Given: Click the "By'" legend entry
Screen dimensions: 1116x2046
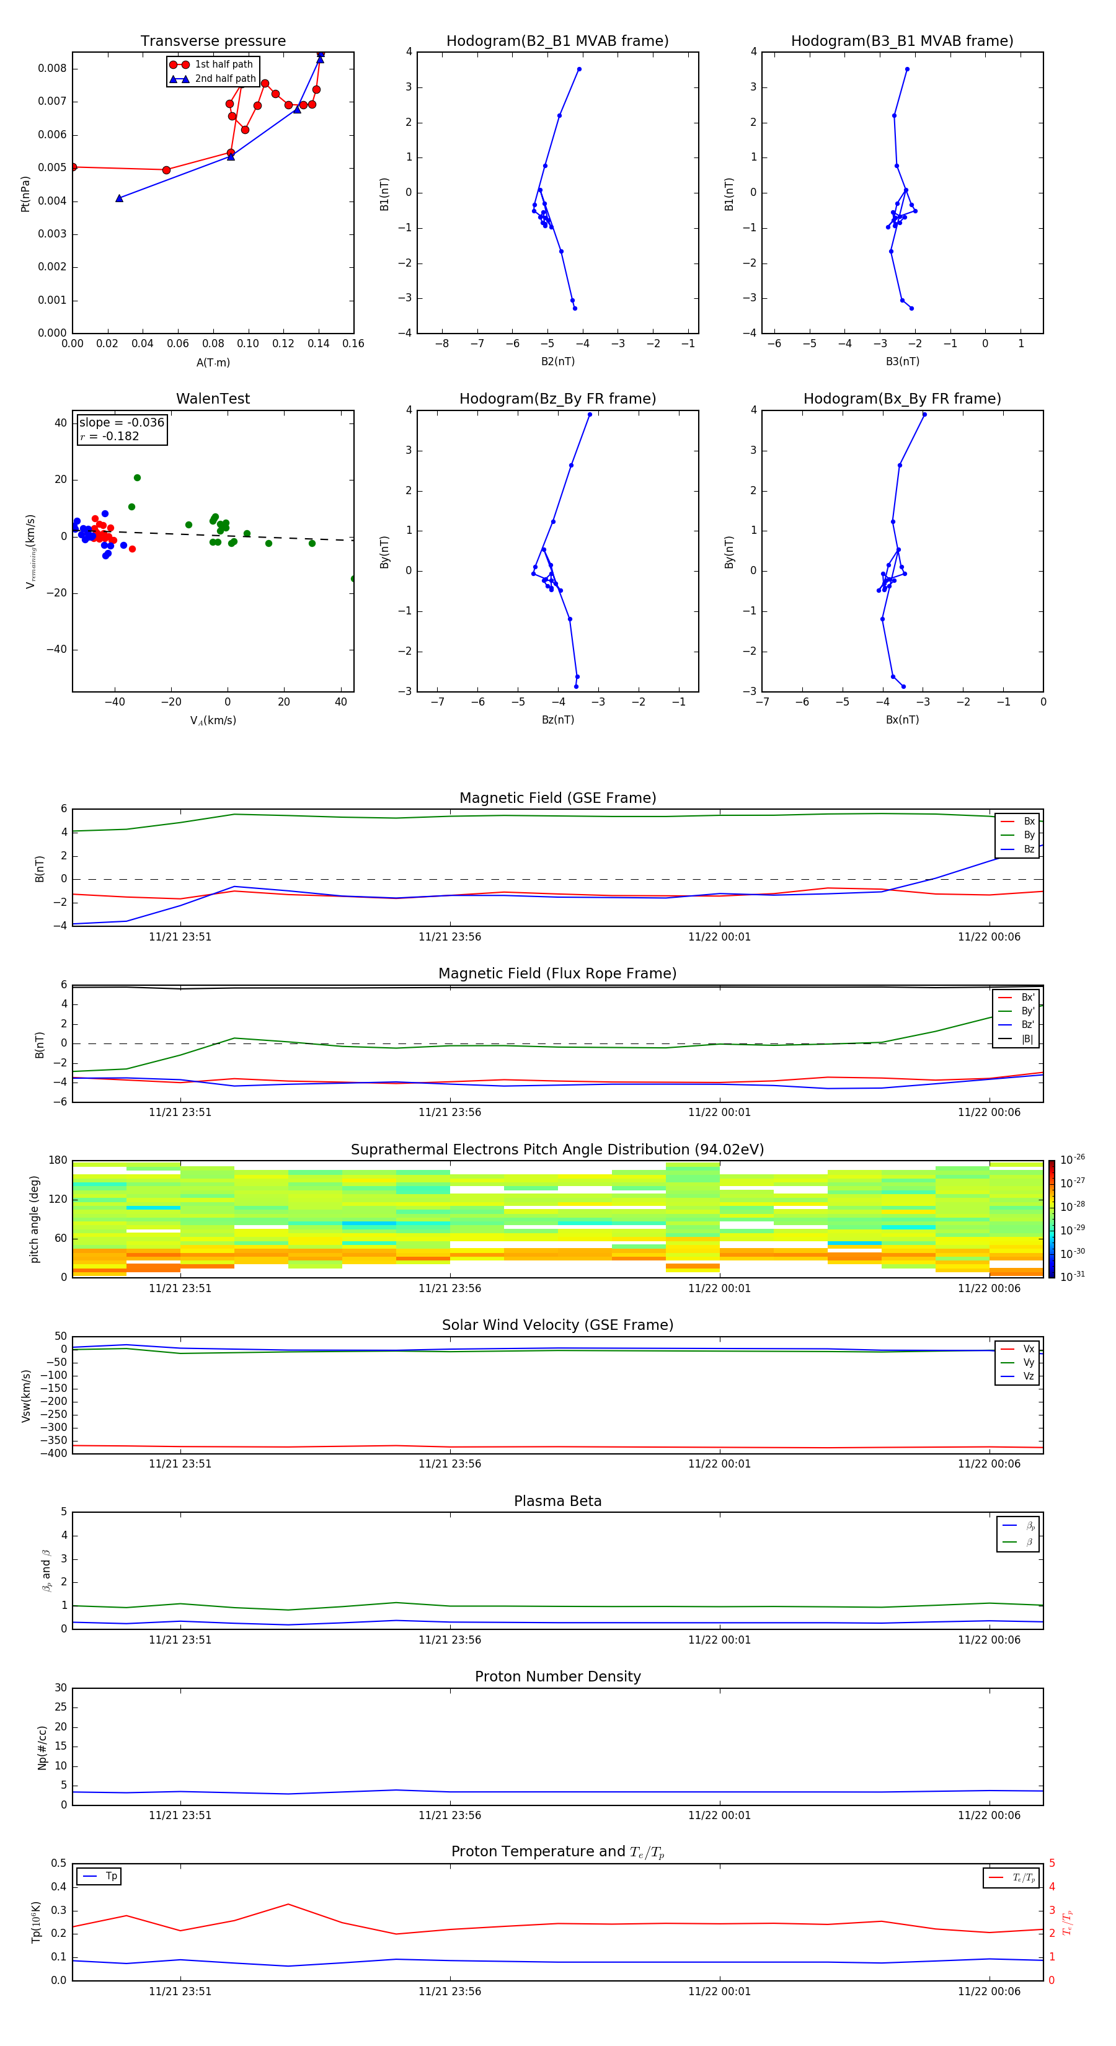Looking at the screenshot, I should 1017,1011.
